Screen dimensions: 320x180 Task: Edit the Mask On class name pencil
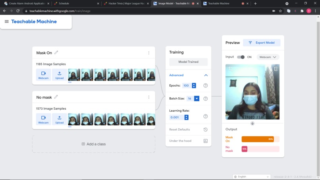56,52
